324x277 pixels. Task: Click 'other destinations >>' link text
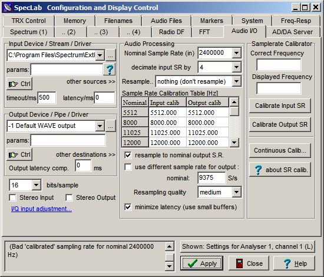pyautogui.click(x=85, y=154)
